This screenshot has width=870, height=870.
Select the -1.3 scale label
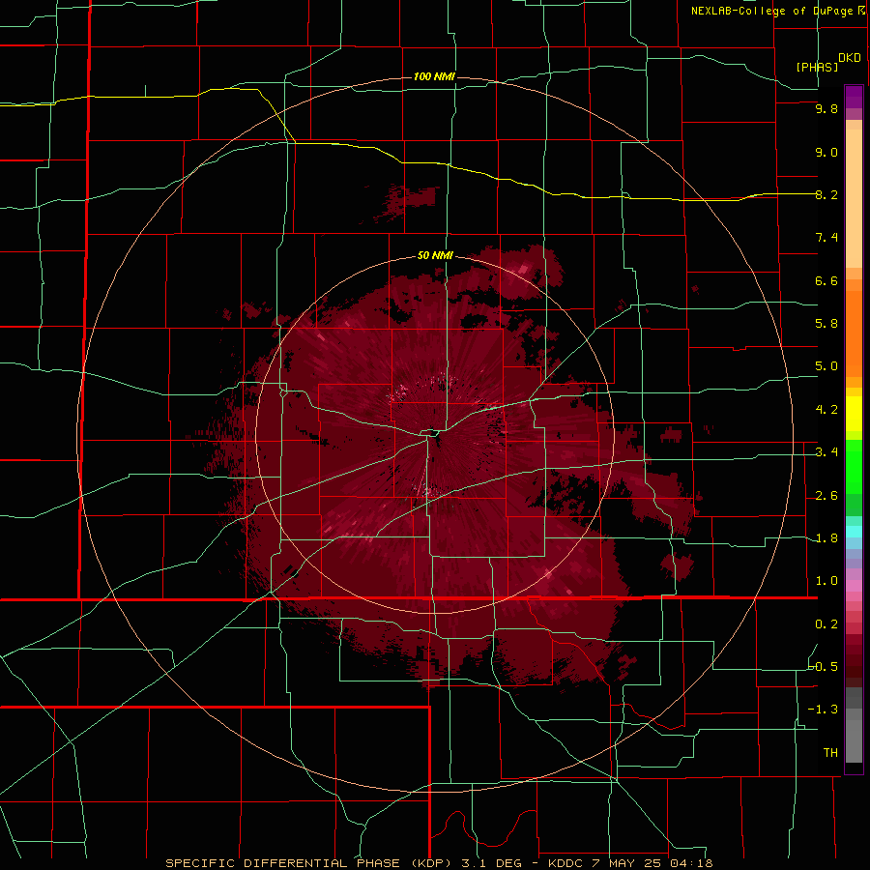tap(824, 710)
